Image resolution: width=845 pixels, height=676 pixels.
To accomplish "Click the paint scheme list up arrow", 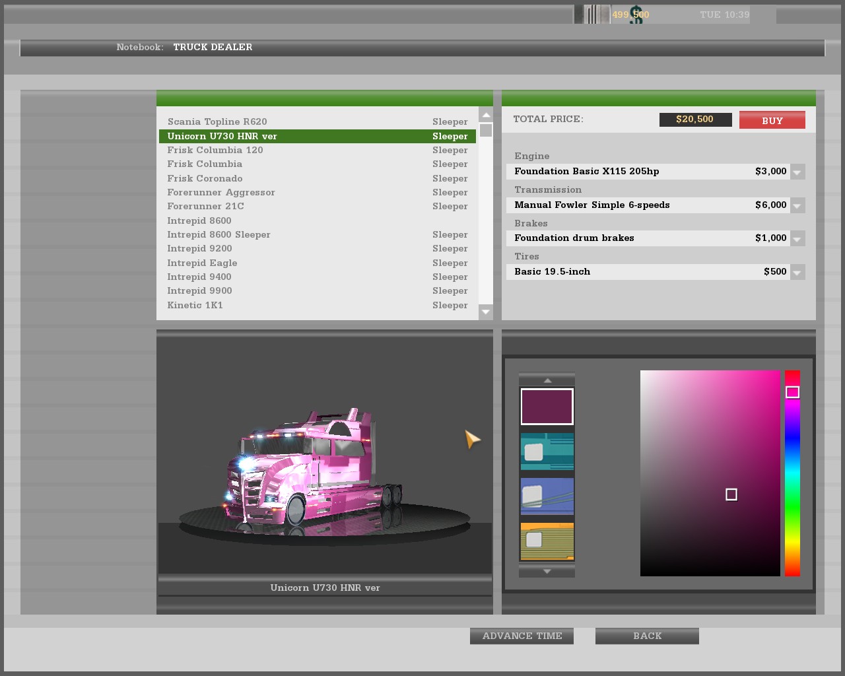I will coord(547,380).
